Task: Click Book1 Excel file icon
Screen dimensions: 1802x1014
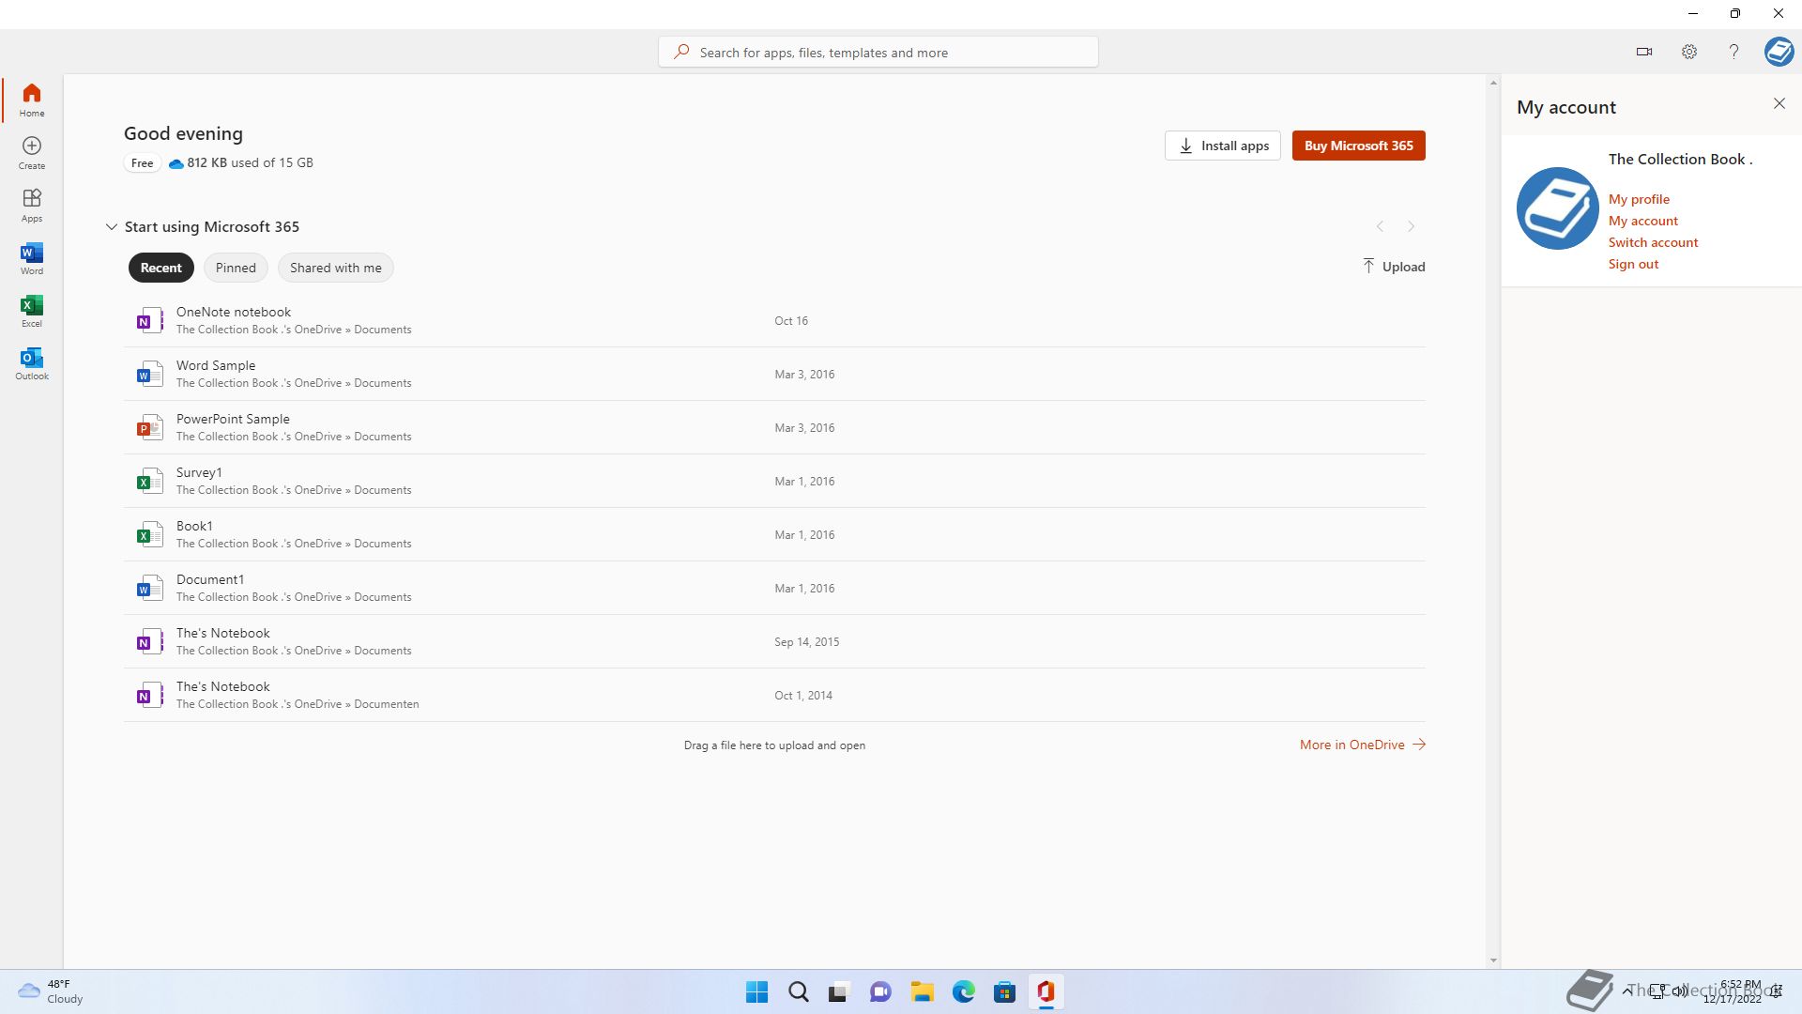Action: tap(149, 535)
